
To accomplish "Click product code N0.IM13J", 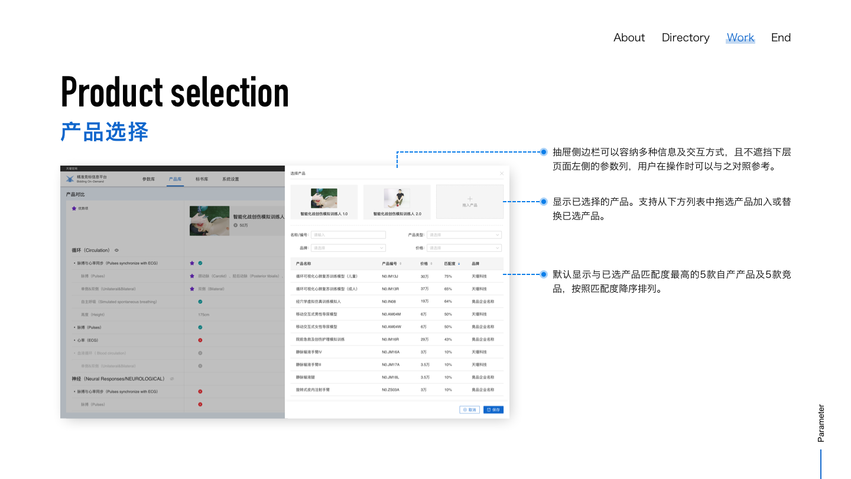I will point(390,276).
